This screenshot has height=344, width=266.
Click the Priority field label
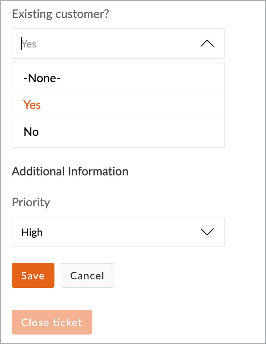pyautogui.click(x=31, y=202)
